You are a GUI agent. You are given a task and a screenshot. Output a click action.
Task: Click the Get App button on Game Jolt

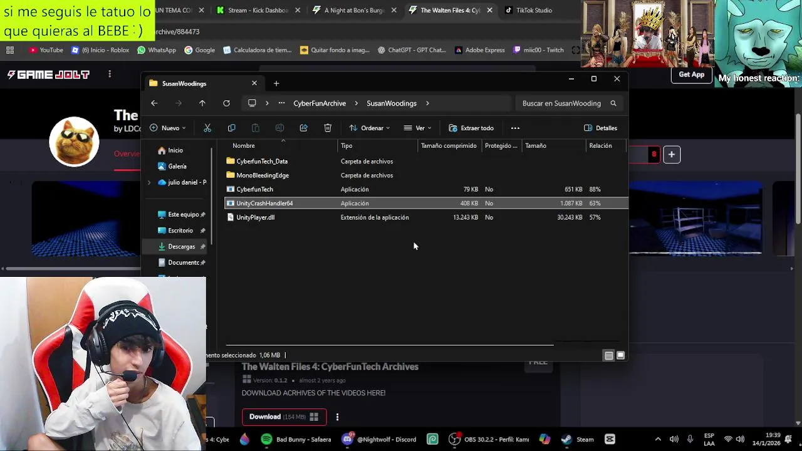click(x=692, y=75)
